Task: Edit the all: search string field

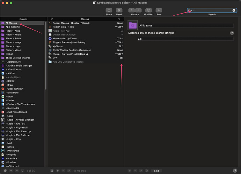Action: [x=185, y=39]
